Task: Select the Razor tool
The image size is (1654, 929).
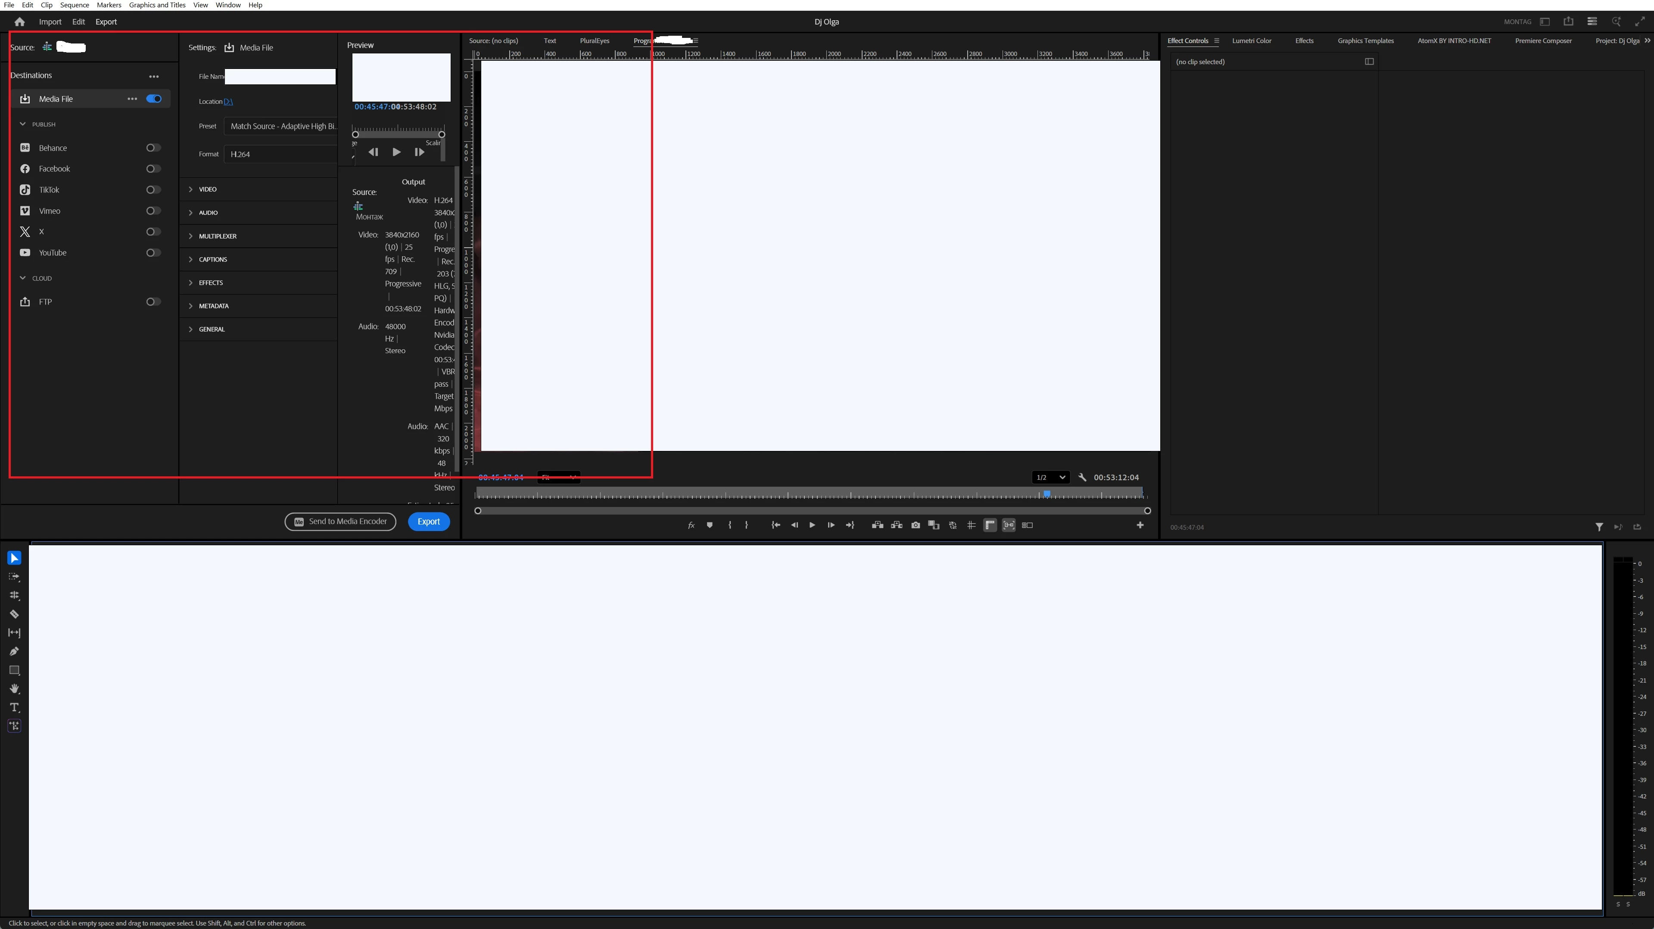Action: [14, 614]
